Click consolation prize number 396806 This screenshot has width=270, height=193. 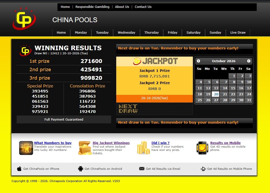pyautogui.click(x=87, y=91)
